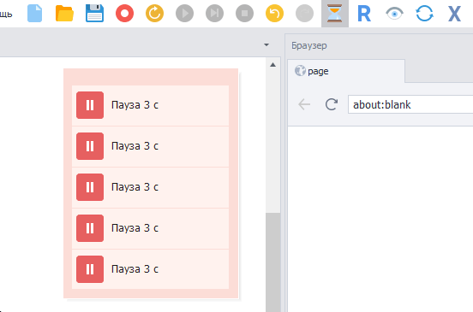The image size is (473, 312).
Task: Click the blue X icon
Action: (454, 14)
